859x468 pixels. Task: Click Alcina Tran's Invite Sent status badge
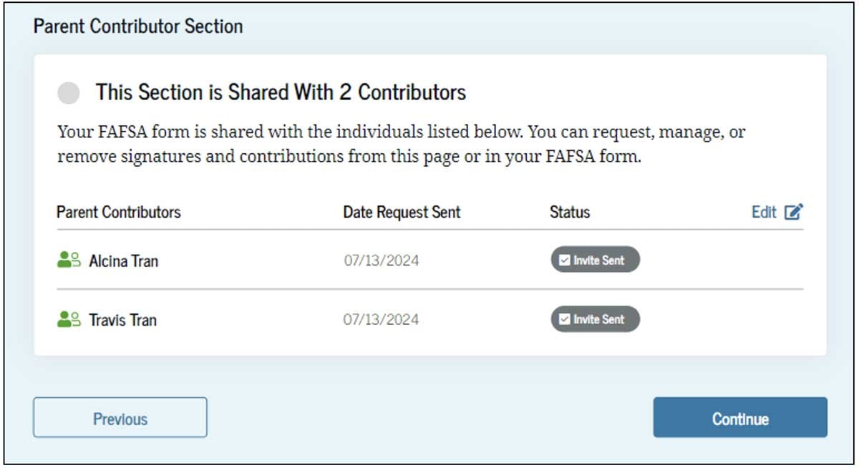[x=595, y=260]
